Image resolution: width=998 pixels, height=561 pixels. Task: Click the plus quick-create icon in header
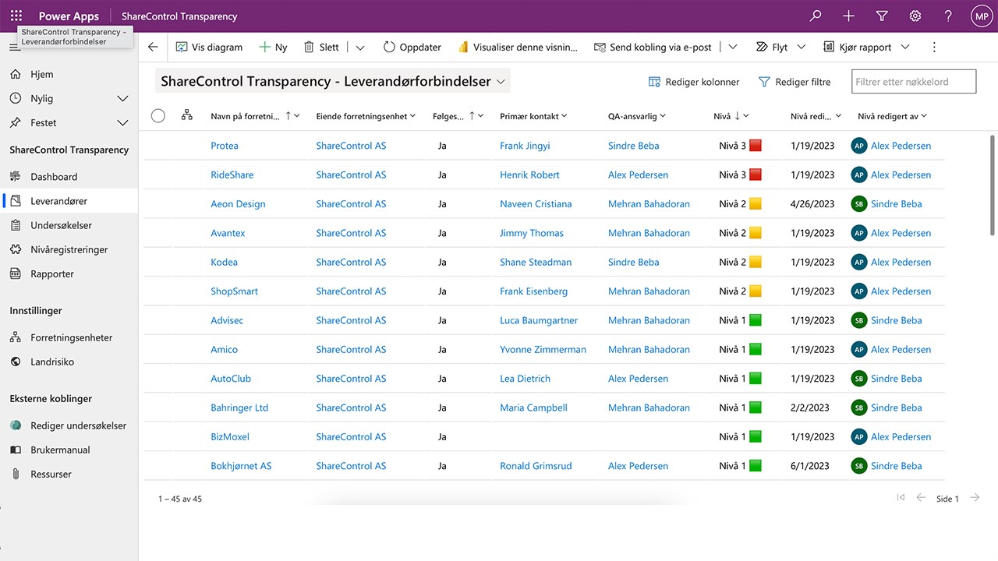click(849, 16)
